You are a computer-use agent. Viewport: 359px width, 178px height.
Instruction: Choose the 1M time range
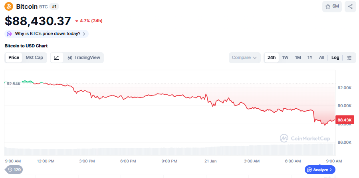298,57
